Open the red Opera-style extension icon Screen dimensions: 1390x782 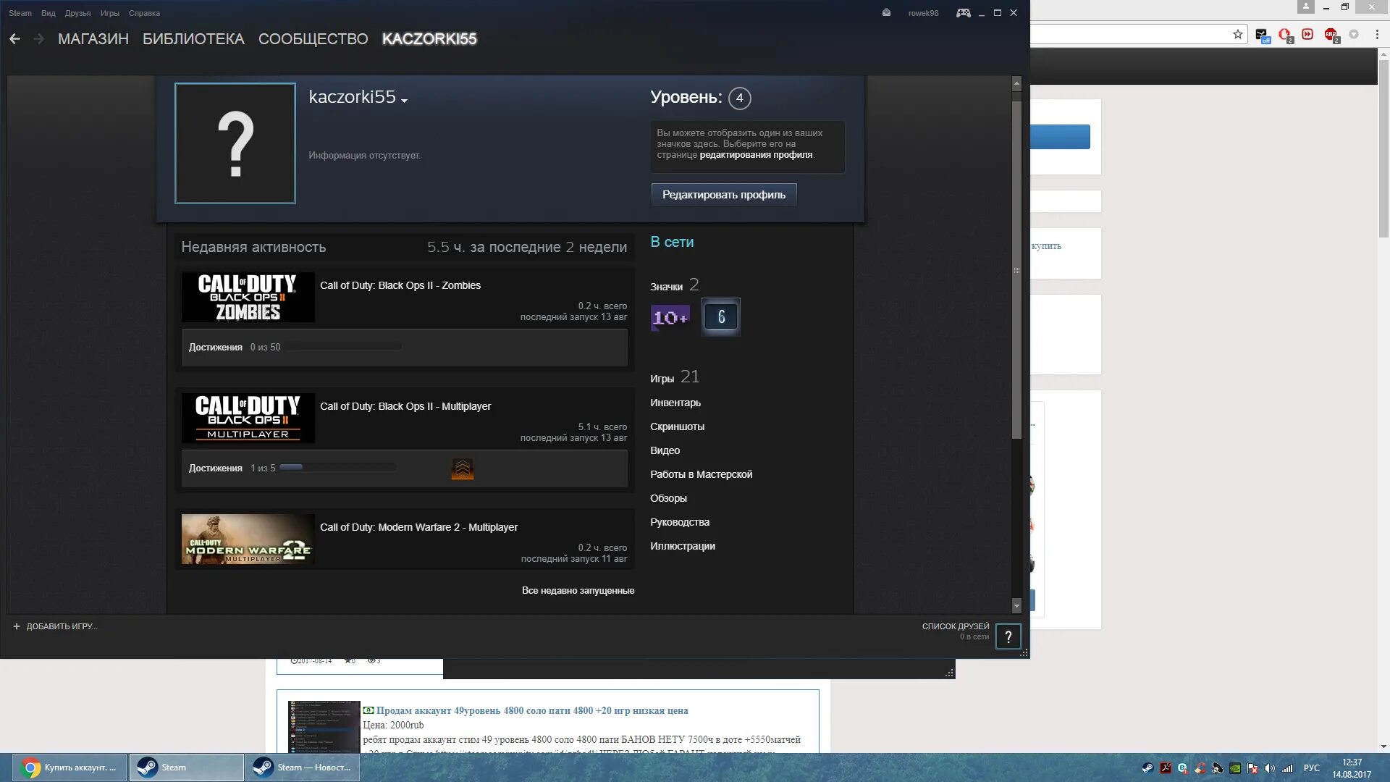(1285, 35)
